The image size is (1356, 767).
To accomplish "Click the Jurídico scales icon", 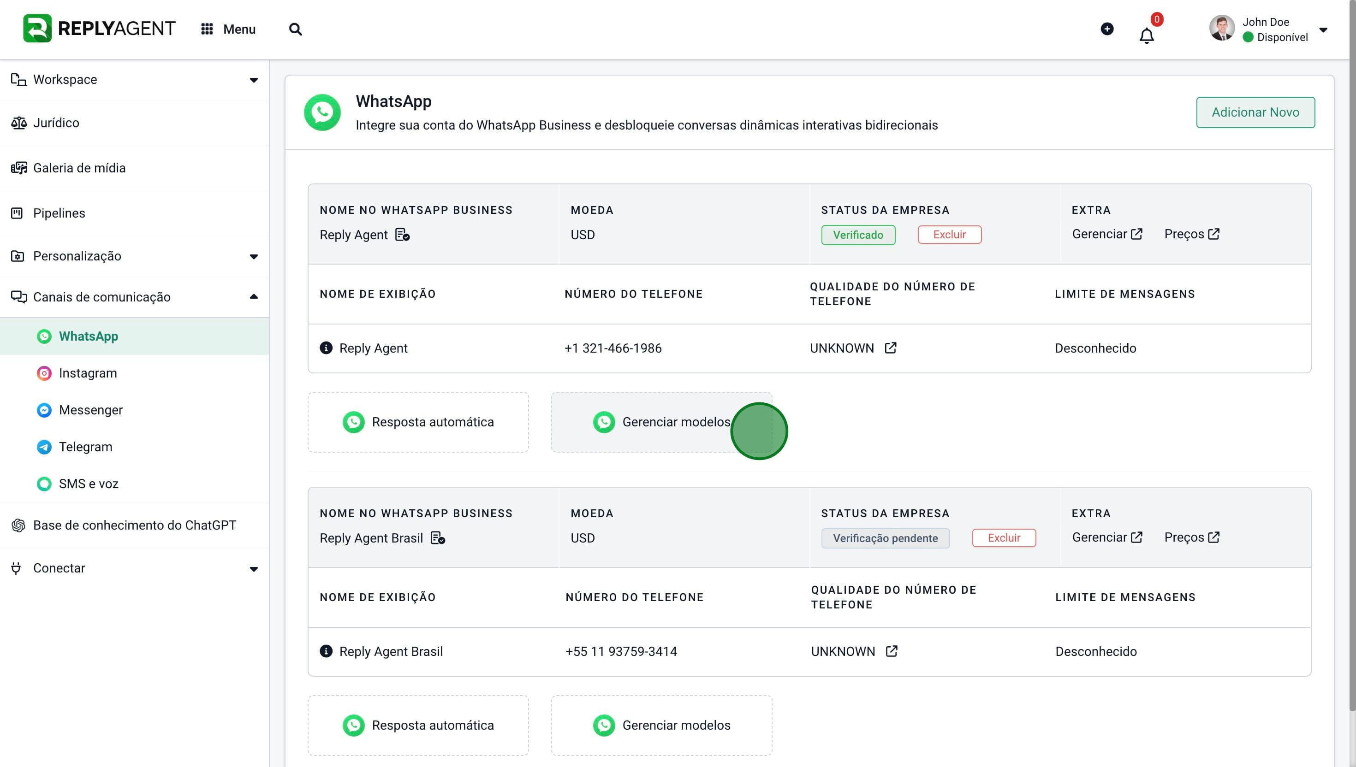I will point(18,123).
